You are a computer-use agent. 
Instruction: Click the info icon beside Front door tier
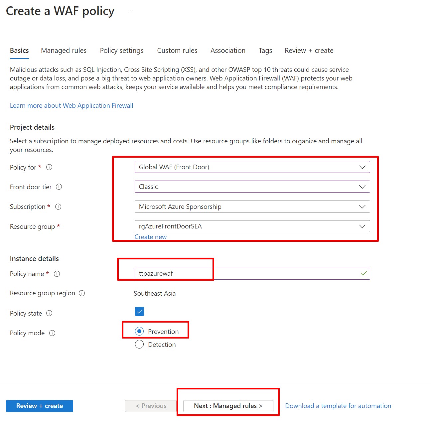point(59,187)
